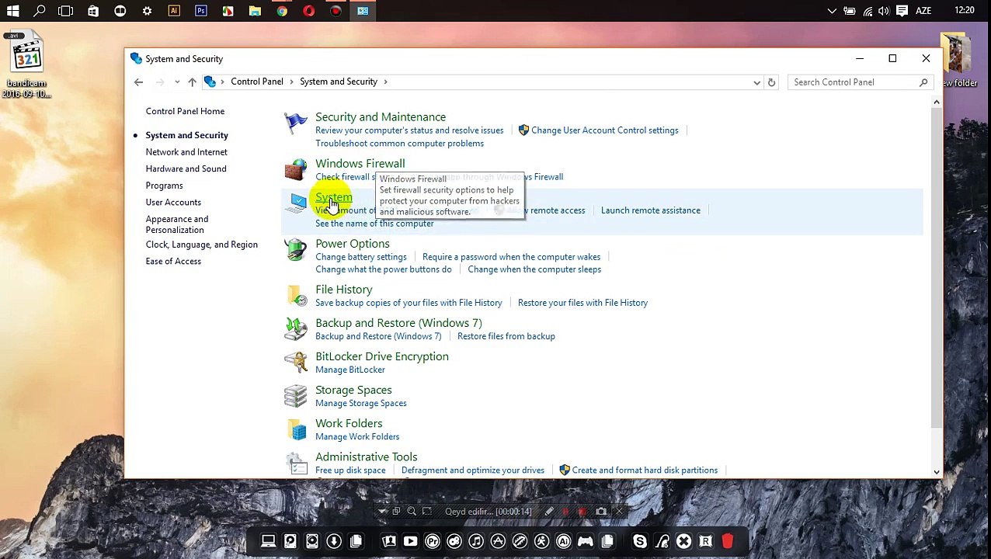Click the Power Options battery icon
The image size is (991, 559).
point(295,249)
